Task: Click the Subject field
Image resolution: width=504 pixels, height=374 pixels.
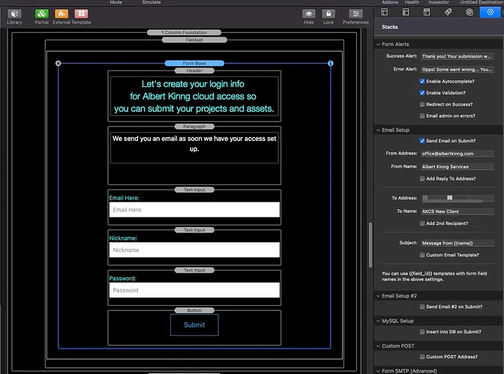Action: coord(457,244)
